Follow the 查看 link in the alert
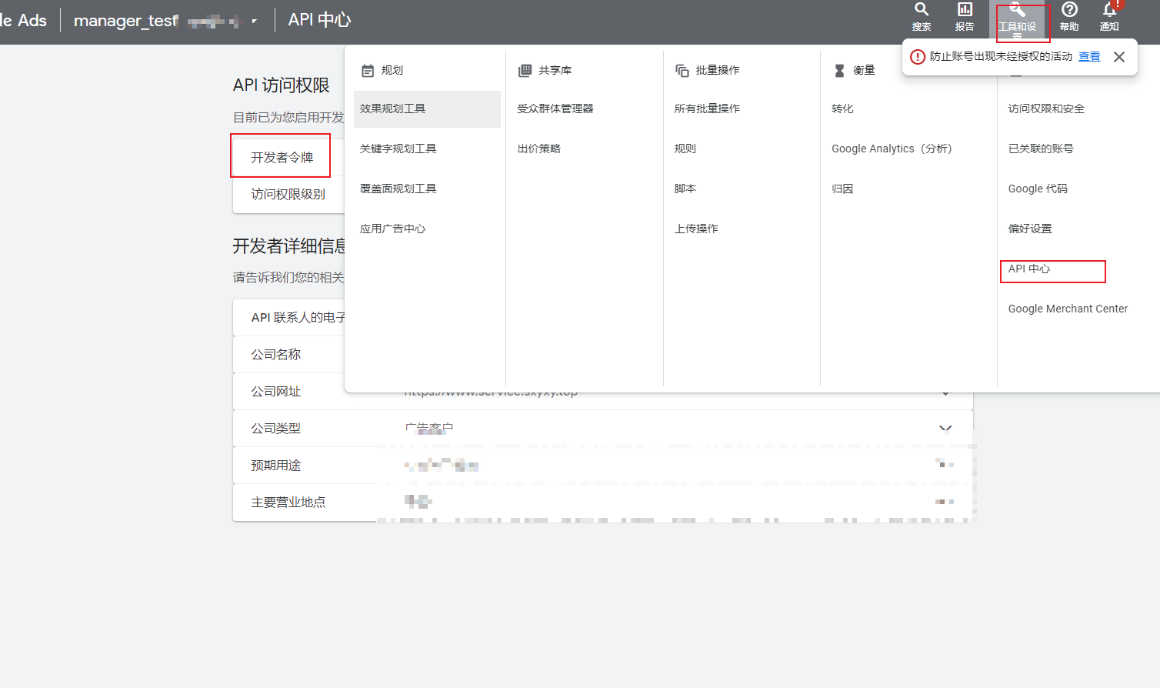1160x688 pixels. [x=1089, y=56]
